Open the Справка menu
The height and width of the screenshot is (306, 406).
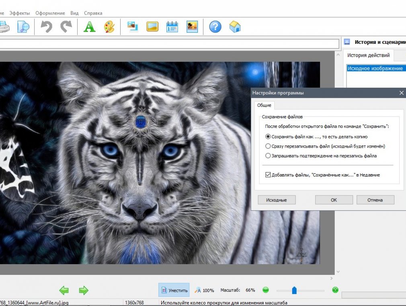93,13
